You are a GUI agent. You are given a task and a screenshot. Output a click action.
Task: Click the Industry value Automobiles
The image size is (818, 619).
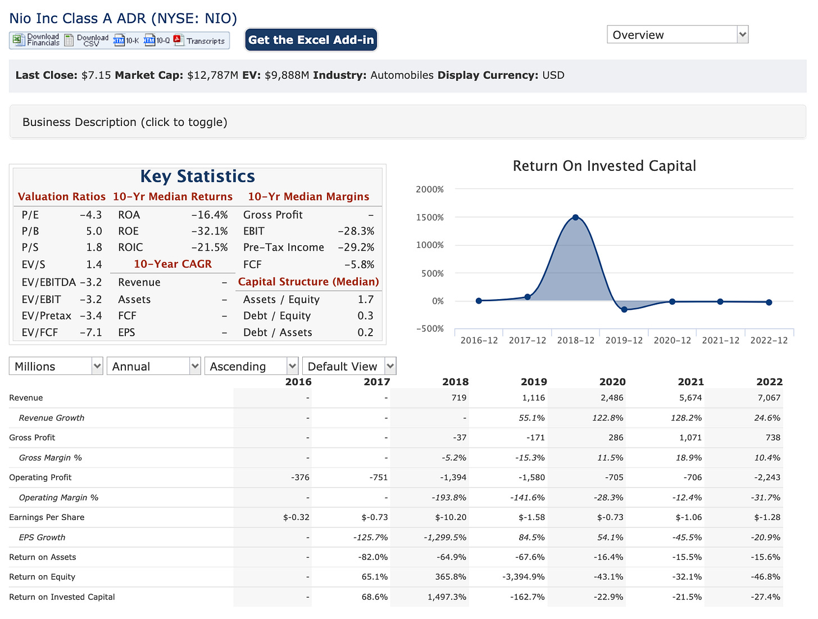(x=402, y=75)
